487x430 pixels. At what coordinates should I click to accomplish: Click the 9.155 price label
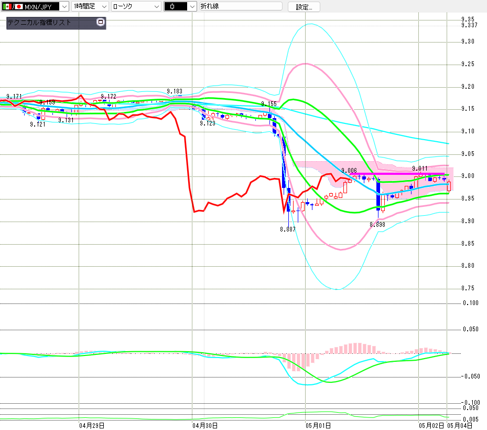[x=268, y=104]
